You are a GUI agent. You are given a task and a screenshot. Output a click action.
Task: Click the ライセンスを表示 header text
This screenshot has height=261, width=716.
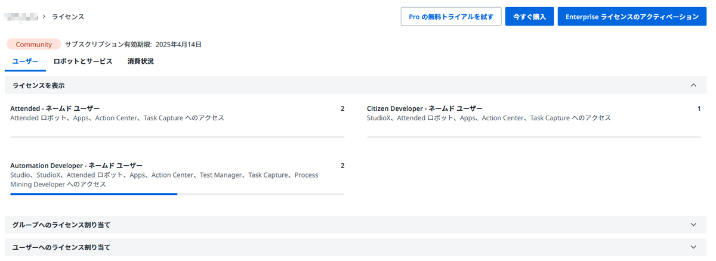pyautogui.click(x=38, y=85)
